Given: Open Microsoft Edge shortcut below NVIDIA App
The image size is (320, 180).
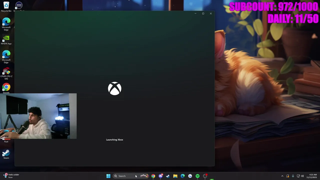Looking at the screenshot, I should pos(6,57).
